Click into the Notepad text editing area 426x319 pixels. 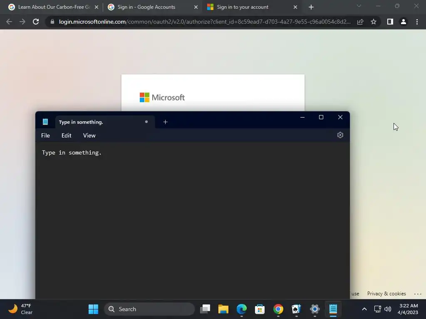coord(192,220)
